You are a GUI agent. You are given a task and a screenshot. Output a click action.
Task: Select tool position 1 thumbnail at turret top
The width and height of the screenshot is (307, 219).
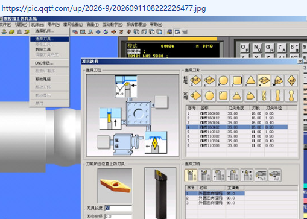pyautogui.click(x=126, y=87)
